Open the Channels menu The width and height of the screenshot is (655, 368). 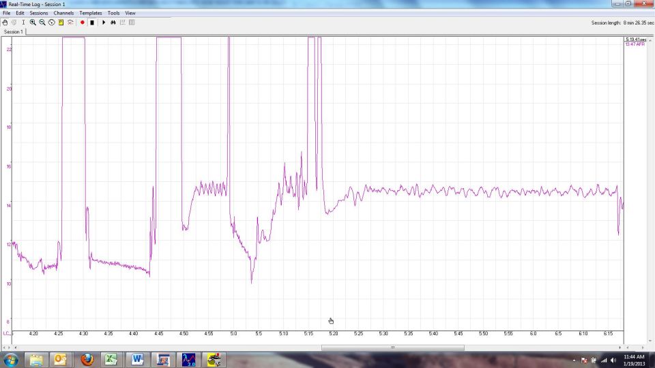point(63,13)
